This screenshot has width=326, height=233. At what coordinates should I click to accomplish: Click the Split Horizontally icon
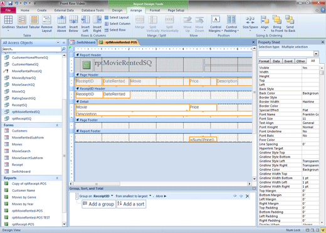coord(169,24)
